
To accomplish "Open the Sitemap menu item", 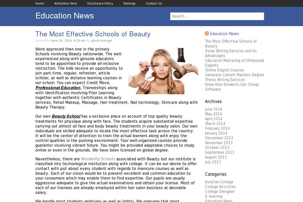I will (129, 4).
